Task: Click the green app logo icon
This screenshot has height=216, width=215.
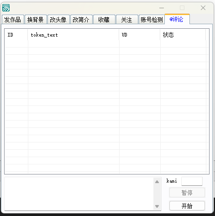Action: (x=6, y=8)
